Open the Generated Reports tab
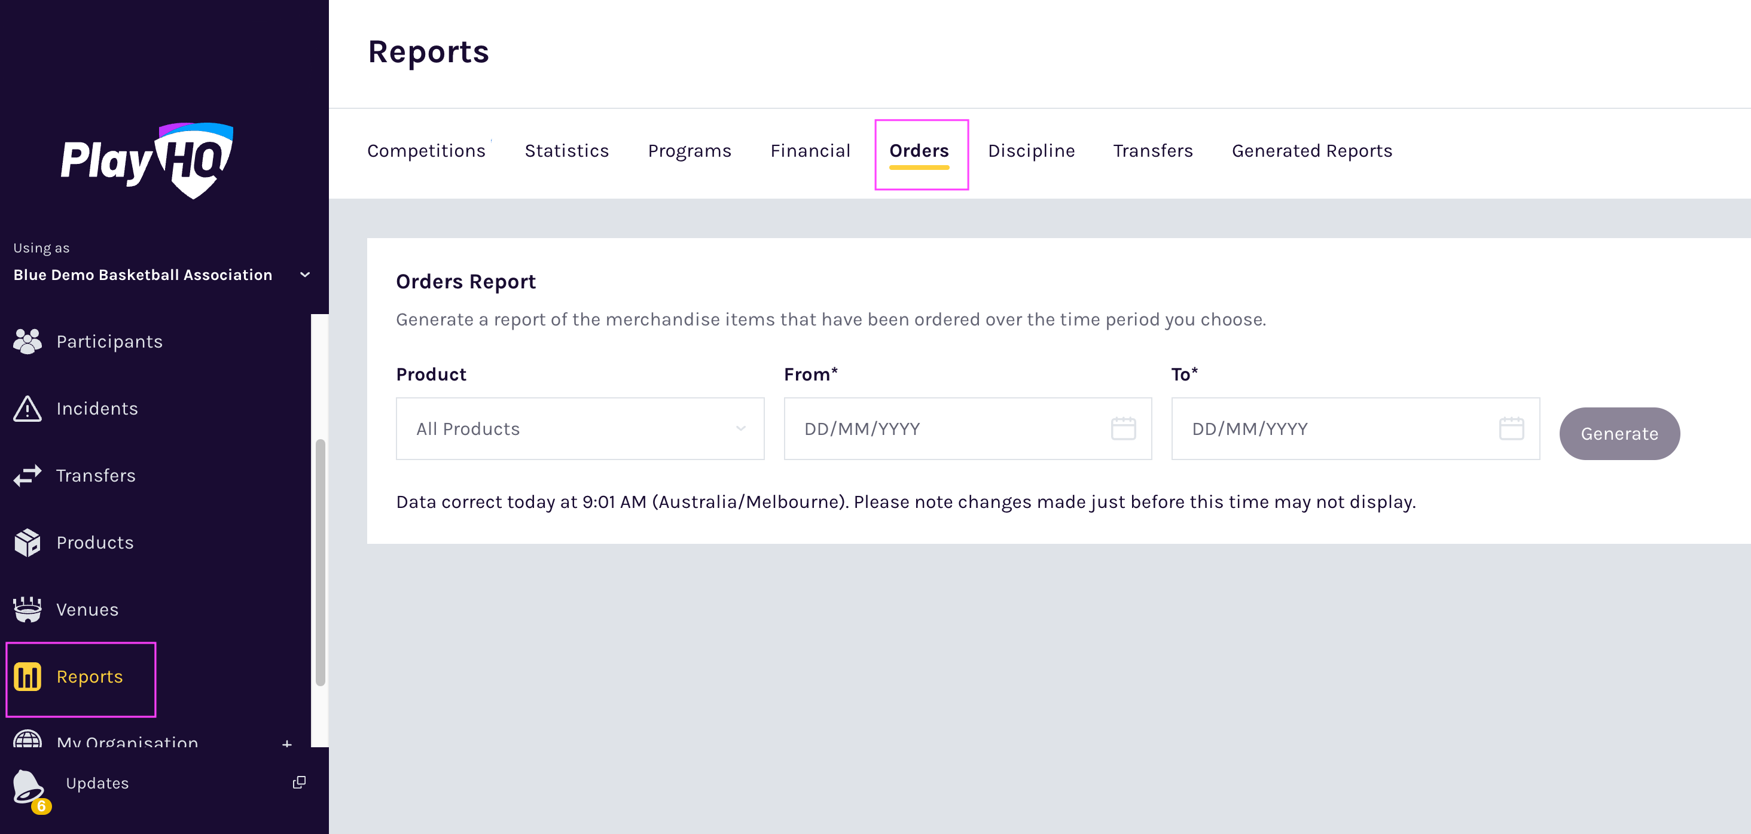This screenshot has width=1751, height=834. 1311,151
